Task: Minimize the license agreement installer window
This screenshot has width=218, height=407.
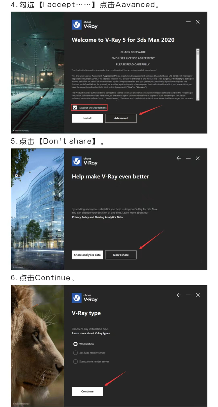Action: click(188, 22)
